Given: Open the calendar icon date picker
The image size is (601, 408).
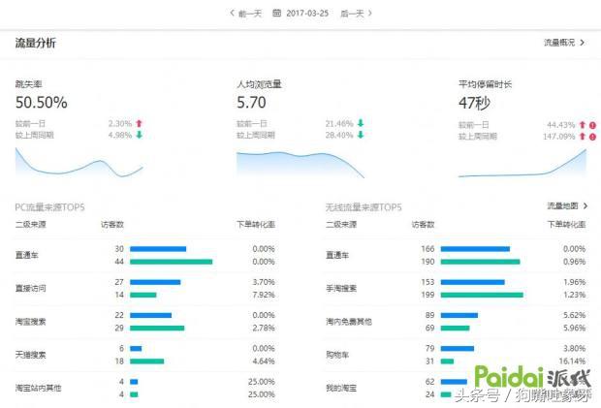Looking at the screenshot, I should tap(276, 13).
